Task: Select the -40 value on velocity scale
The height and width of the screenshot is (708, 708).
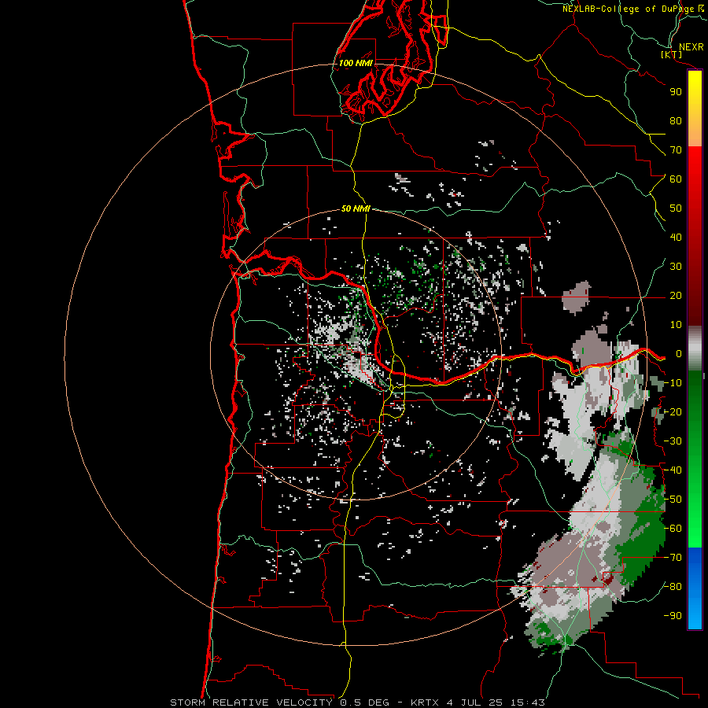Action: (673, 470)
